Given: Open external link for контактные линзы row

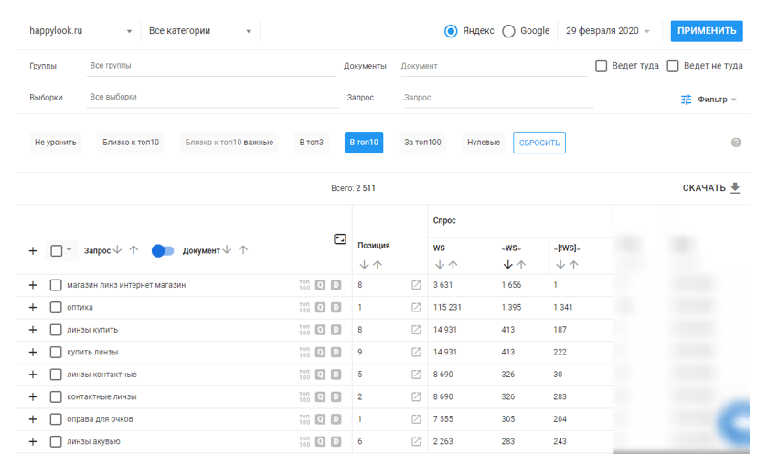Looking at the screenshot, I should pos(416,397).
